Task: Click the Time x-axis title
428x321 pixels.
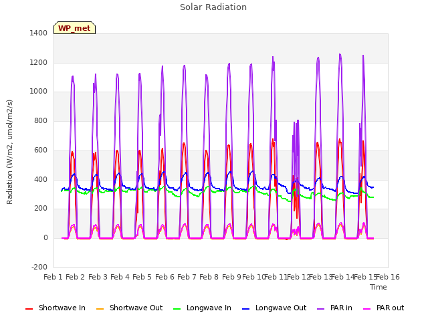Action: coord(379,287)
